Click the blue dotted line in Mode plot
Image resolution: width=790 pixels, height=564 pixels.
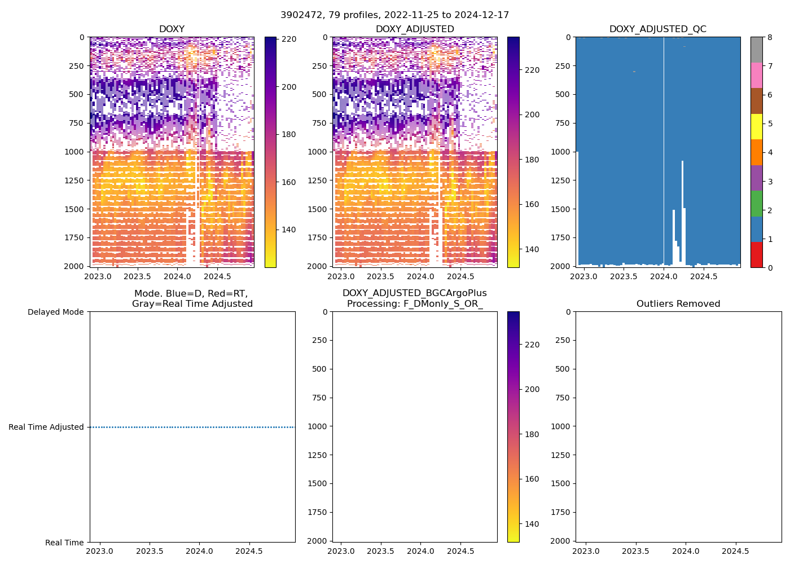(x=192, y=428)
